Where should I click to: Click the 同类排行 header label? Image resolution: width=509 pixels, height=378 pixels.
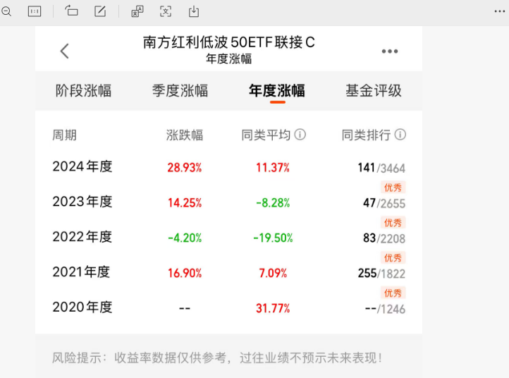click(366, 135)
